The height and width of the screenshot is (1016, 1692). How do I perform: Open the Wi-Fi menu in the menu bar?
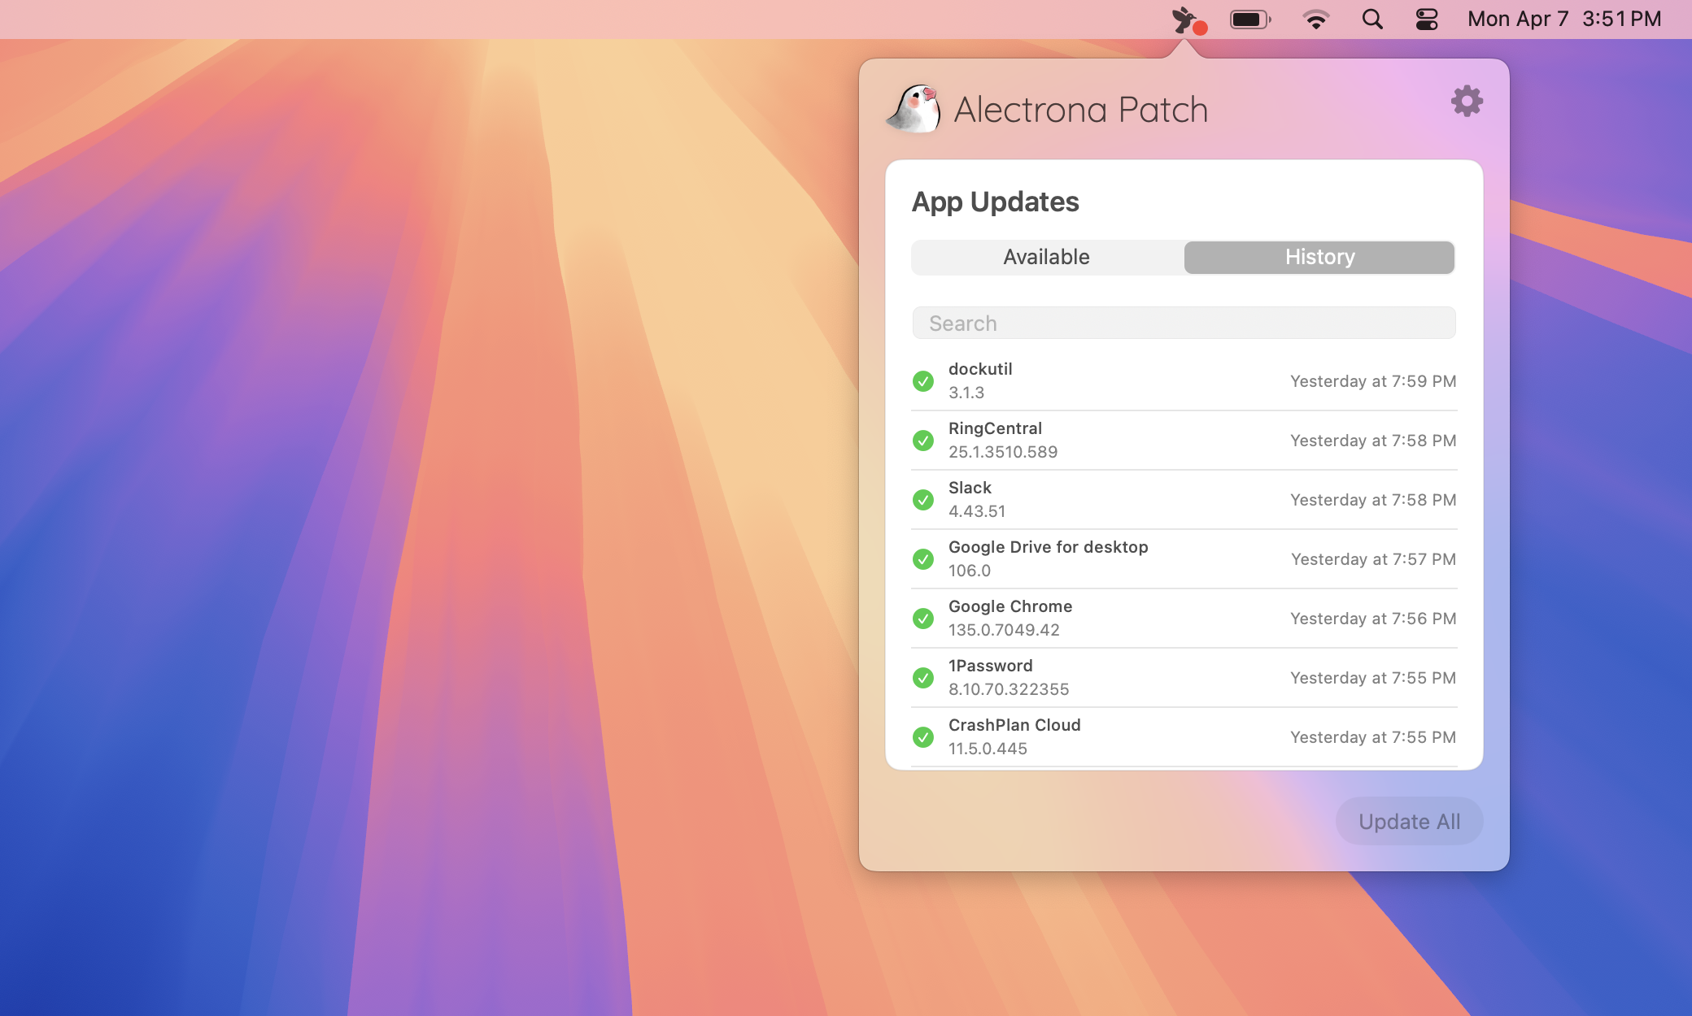click(1315, 18)
